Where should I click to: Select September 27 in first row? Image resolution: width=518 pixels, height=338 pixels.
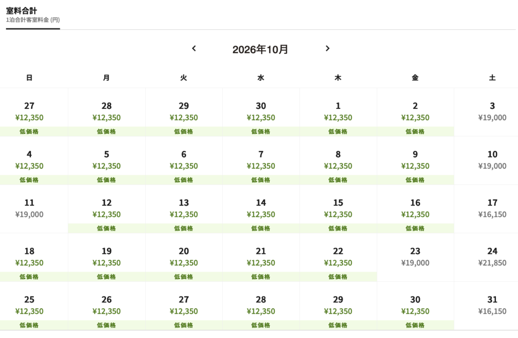(29, 112)
